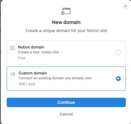Image resolution: width=131 pixels, height=124 pixels.
Task: Click the 'New domain' heading
Action: 66,22
